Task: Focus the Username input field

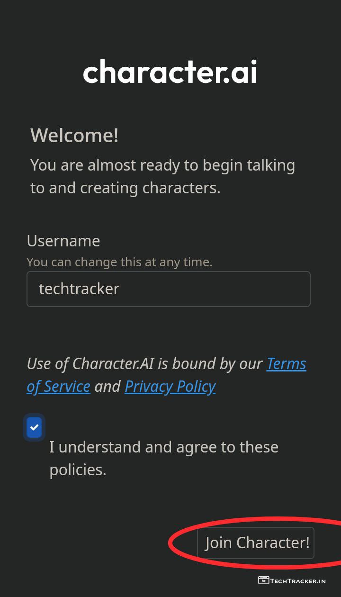Action: pos(168,289)
